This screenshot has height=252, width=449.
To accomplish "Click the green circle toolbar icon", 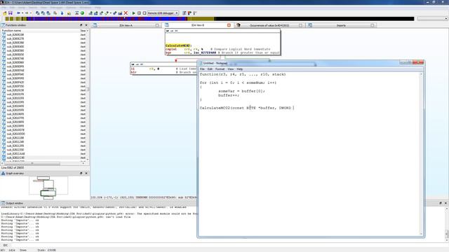I will click(82, 13).
